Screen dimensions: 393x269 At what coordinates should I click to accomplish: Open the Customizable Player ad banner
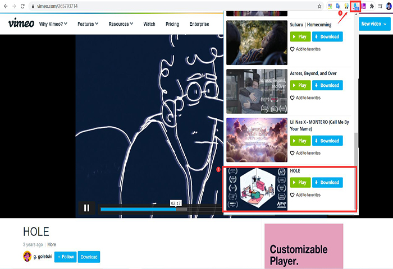coord(304,246)
